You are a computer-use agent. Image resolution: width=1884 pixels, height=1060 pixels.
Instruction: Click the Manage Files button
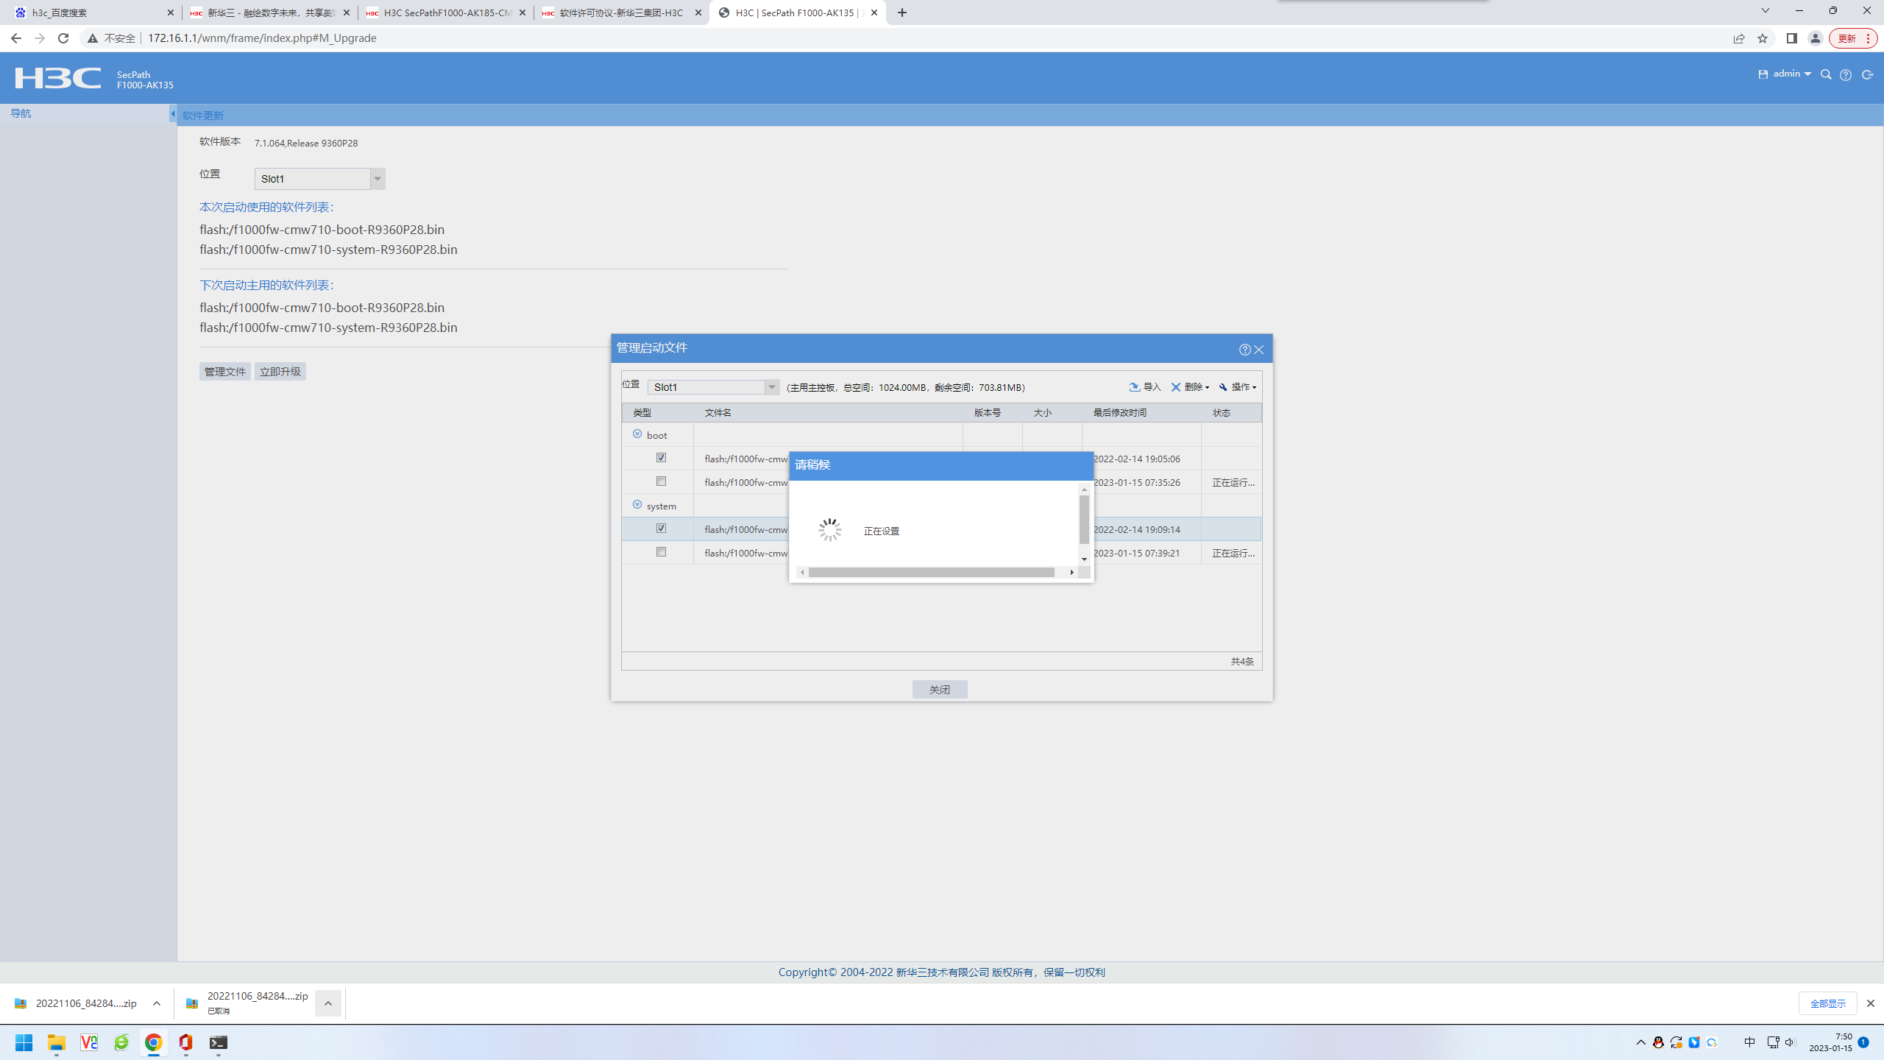coord(224,372)
